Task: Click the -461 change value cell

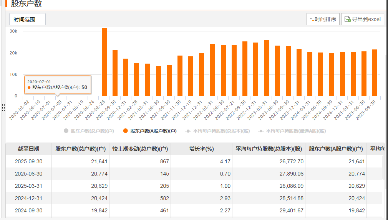Action: pyautogui.click(x=140, y=211)
